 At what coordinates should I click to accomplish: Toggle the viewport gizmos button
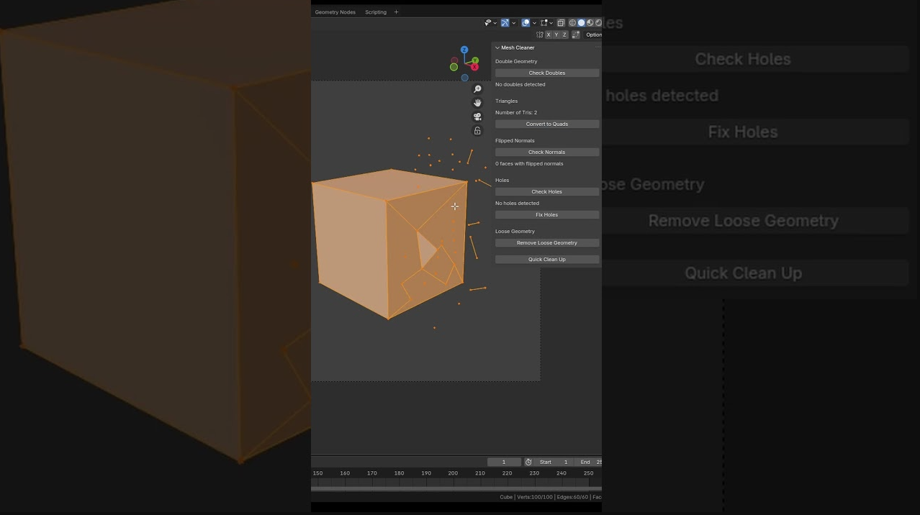pos(505,23)
